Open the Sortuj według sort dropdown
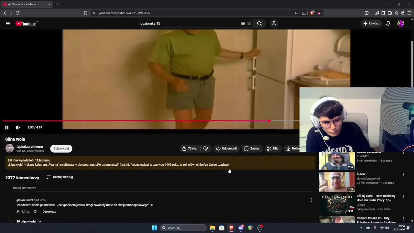This screenshot has height=233, width=414. [60, 177]
